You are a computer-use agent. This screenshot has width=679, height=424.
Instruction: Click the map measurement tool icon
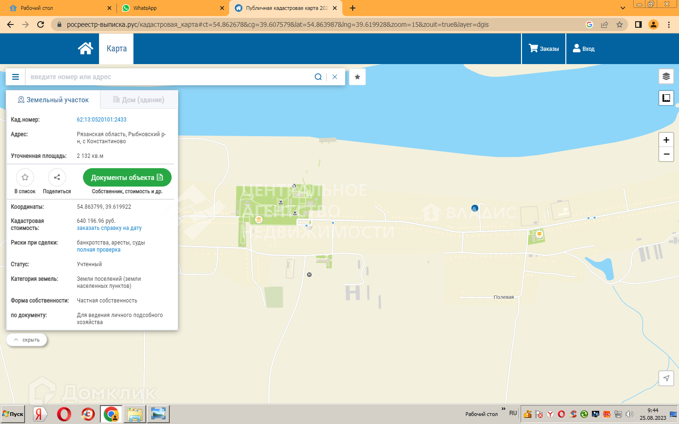pos(666,98)
